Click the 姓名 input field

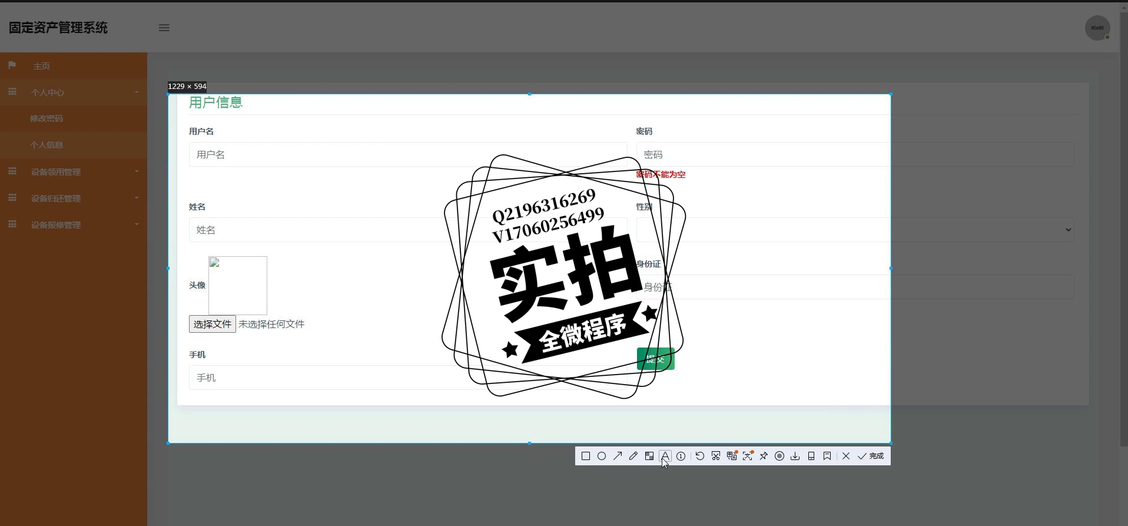[x=408, y=230]
